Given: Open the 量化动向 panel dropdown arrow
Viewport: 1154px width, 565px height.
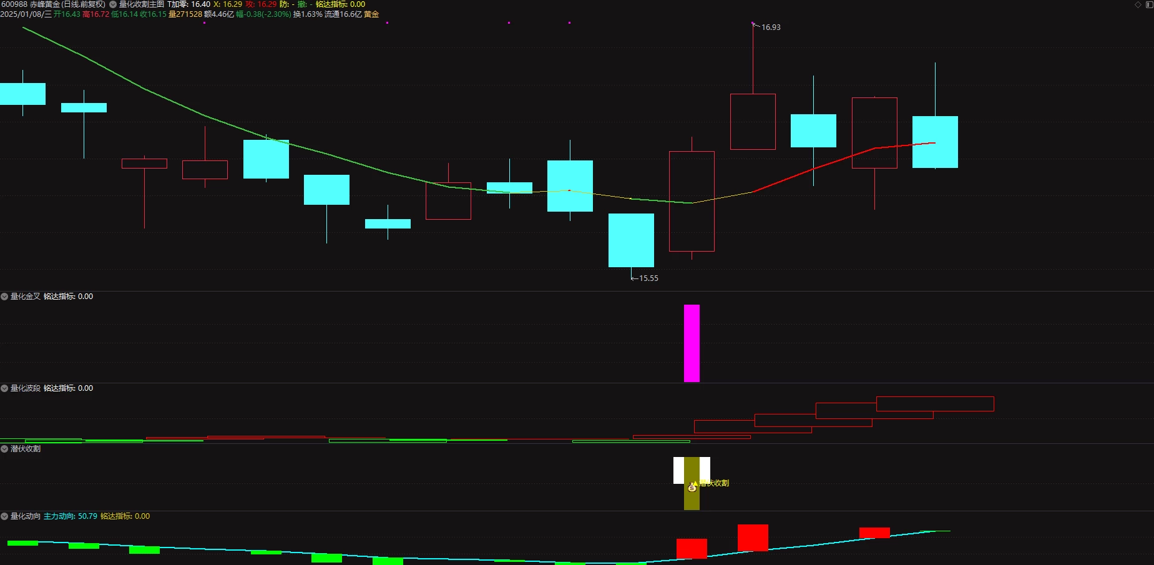Looking at the screenshot, I should 4,516.
